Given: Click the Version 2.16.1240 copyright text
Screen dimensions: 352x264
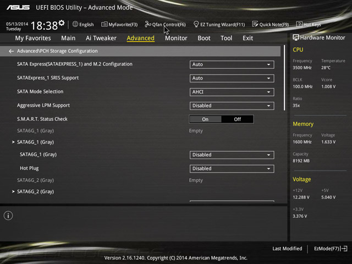Looking at the screenshot, I should coord(176,258).
